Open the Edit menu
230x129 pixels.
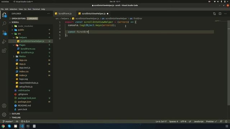coord(6,9)
